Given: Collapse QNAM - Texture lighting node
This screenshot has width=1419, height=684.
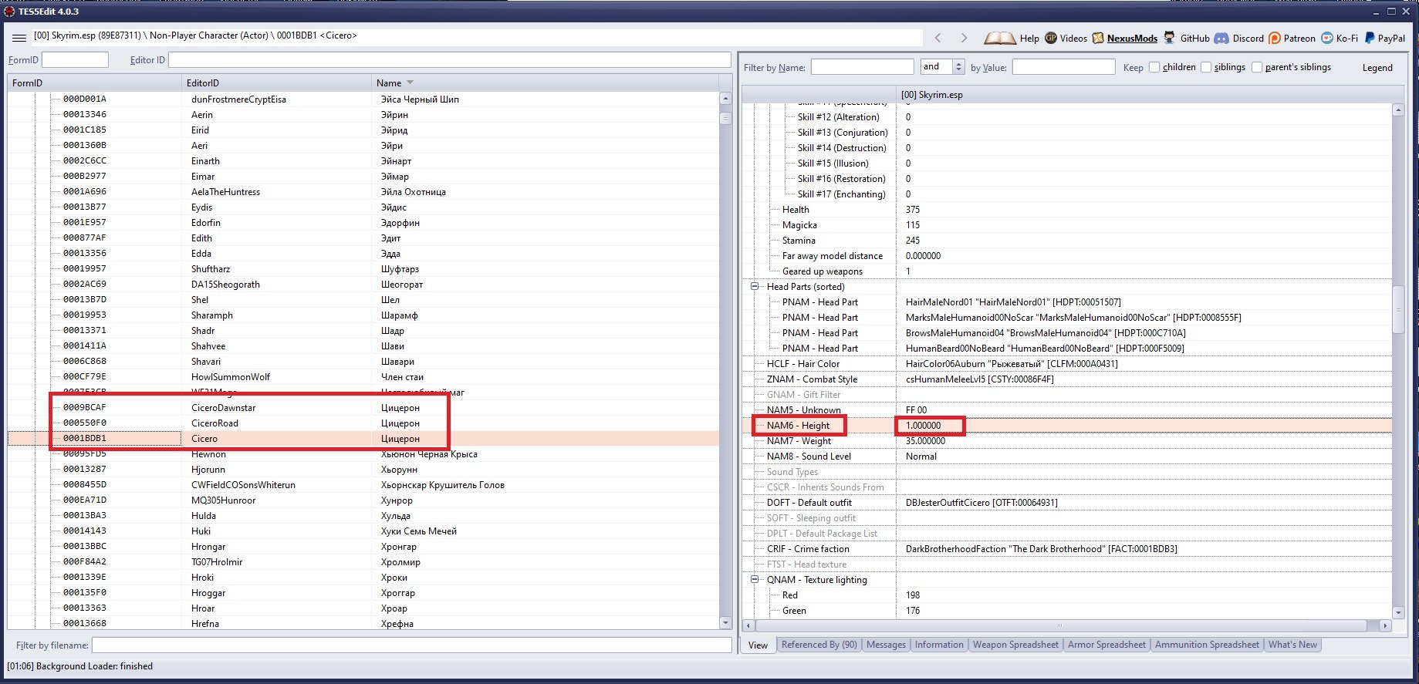Looking at the screenshot, I should tap(755, 579).
